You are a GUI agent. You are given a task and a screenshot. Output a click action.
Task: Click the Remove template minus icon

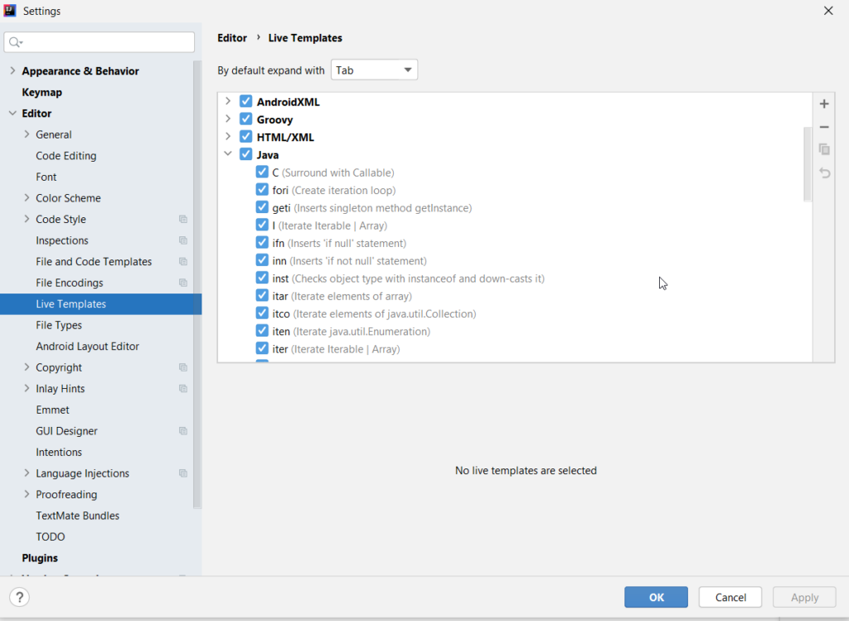tap(824, 127)
